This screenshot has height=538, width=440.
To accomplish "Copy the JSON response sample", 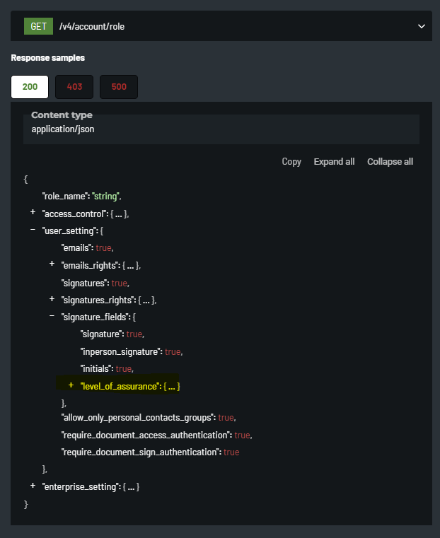I will pos(291,162).
